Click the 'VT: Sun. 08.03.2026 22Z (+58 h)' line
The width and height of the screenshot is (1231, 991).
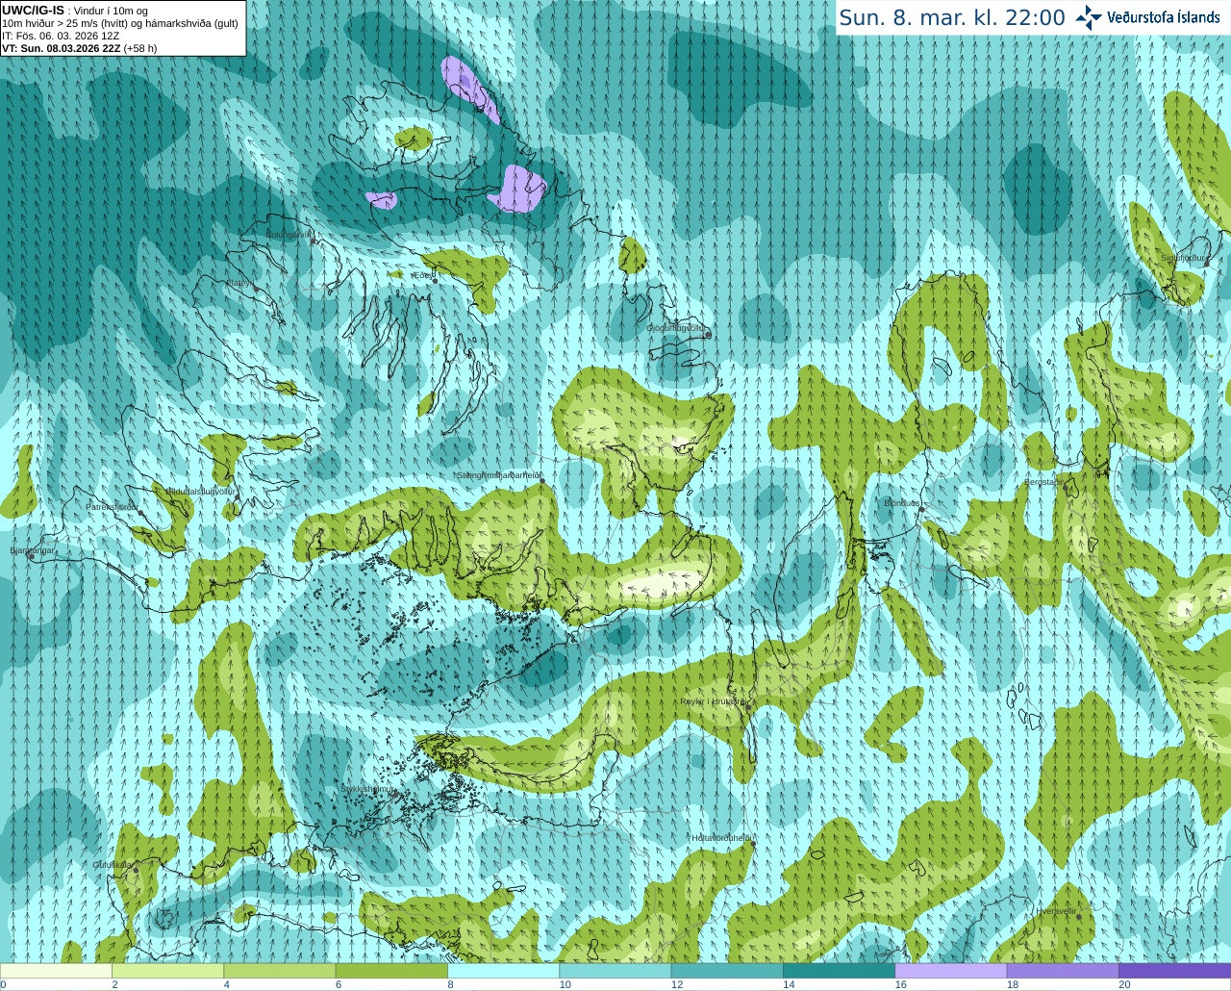coord(79,48)
